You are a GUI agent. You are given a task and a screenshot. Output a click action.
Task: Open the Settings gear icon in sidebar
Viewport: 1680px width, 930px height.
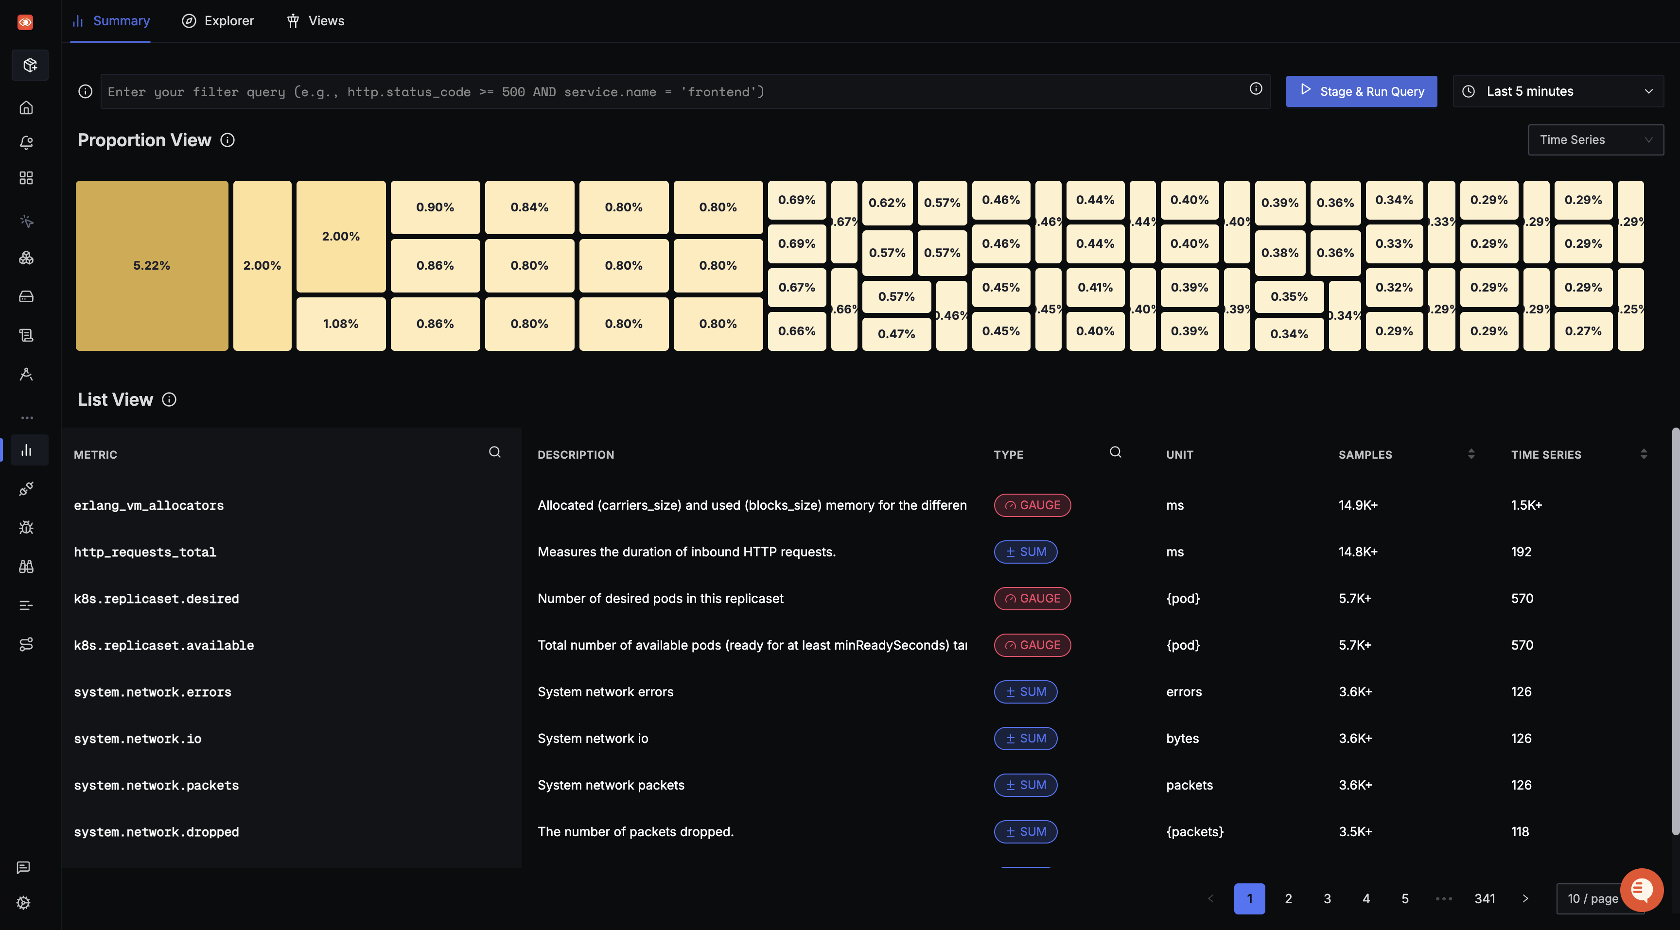tap(23, 903)
